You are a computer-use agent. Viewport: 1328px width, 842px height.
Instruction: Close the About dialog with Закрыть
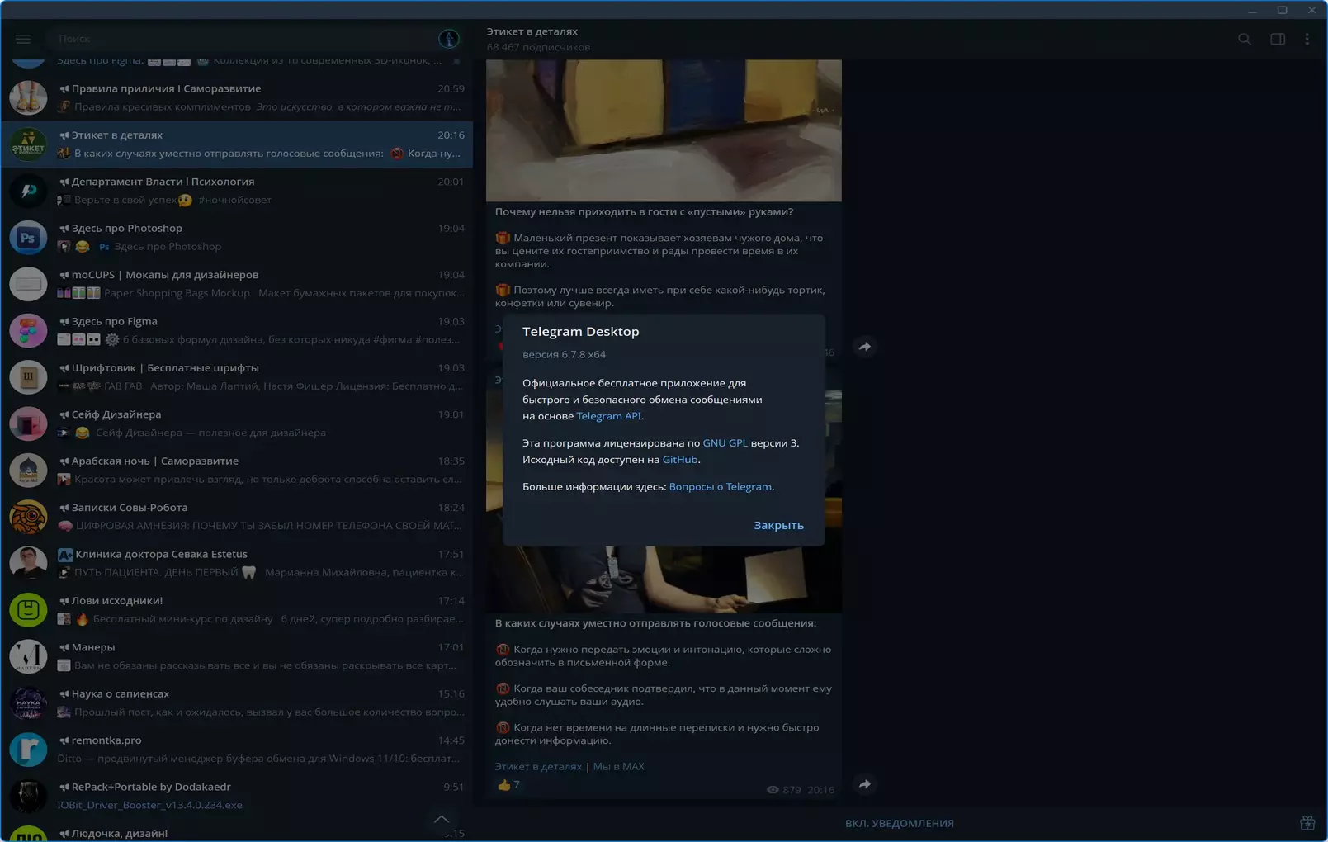pyautogui.click(x=778, y=525)
